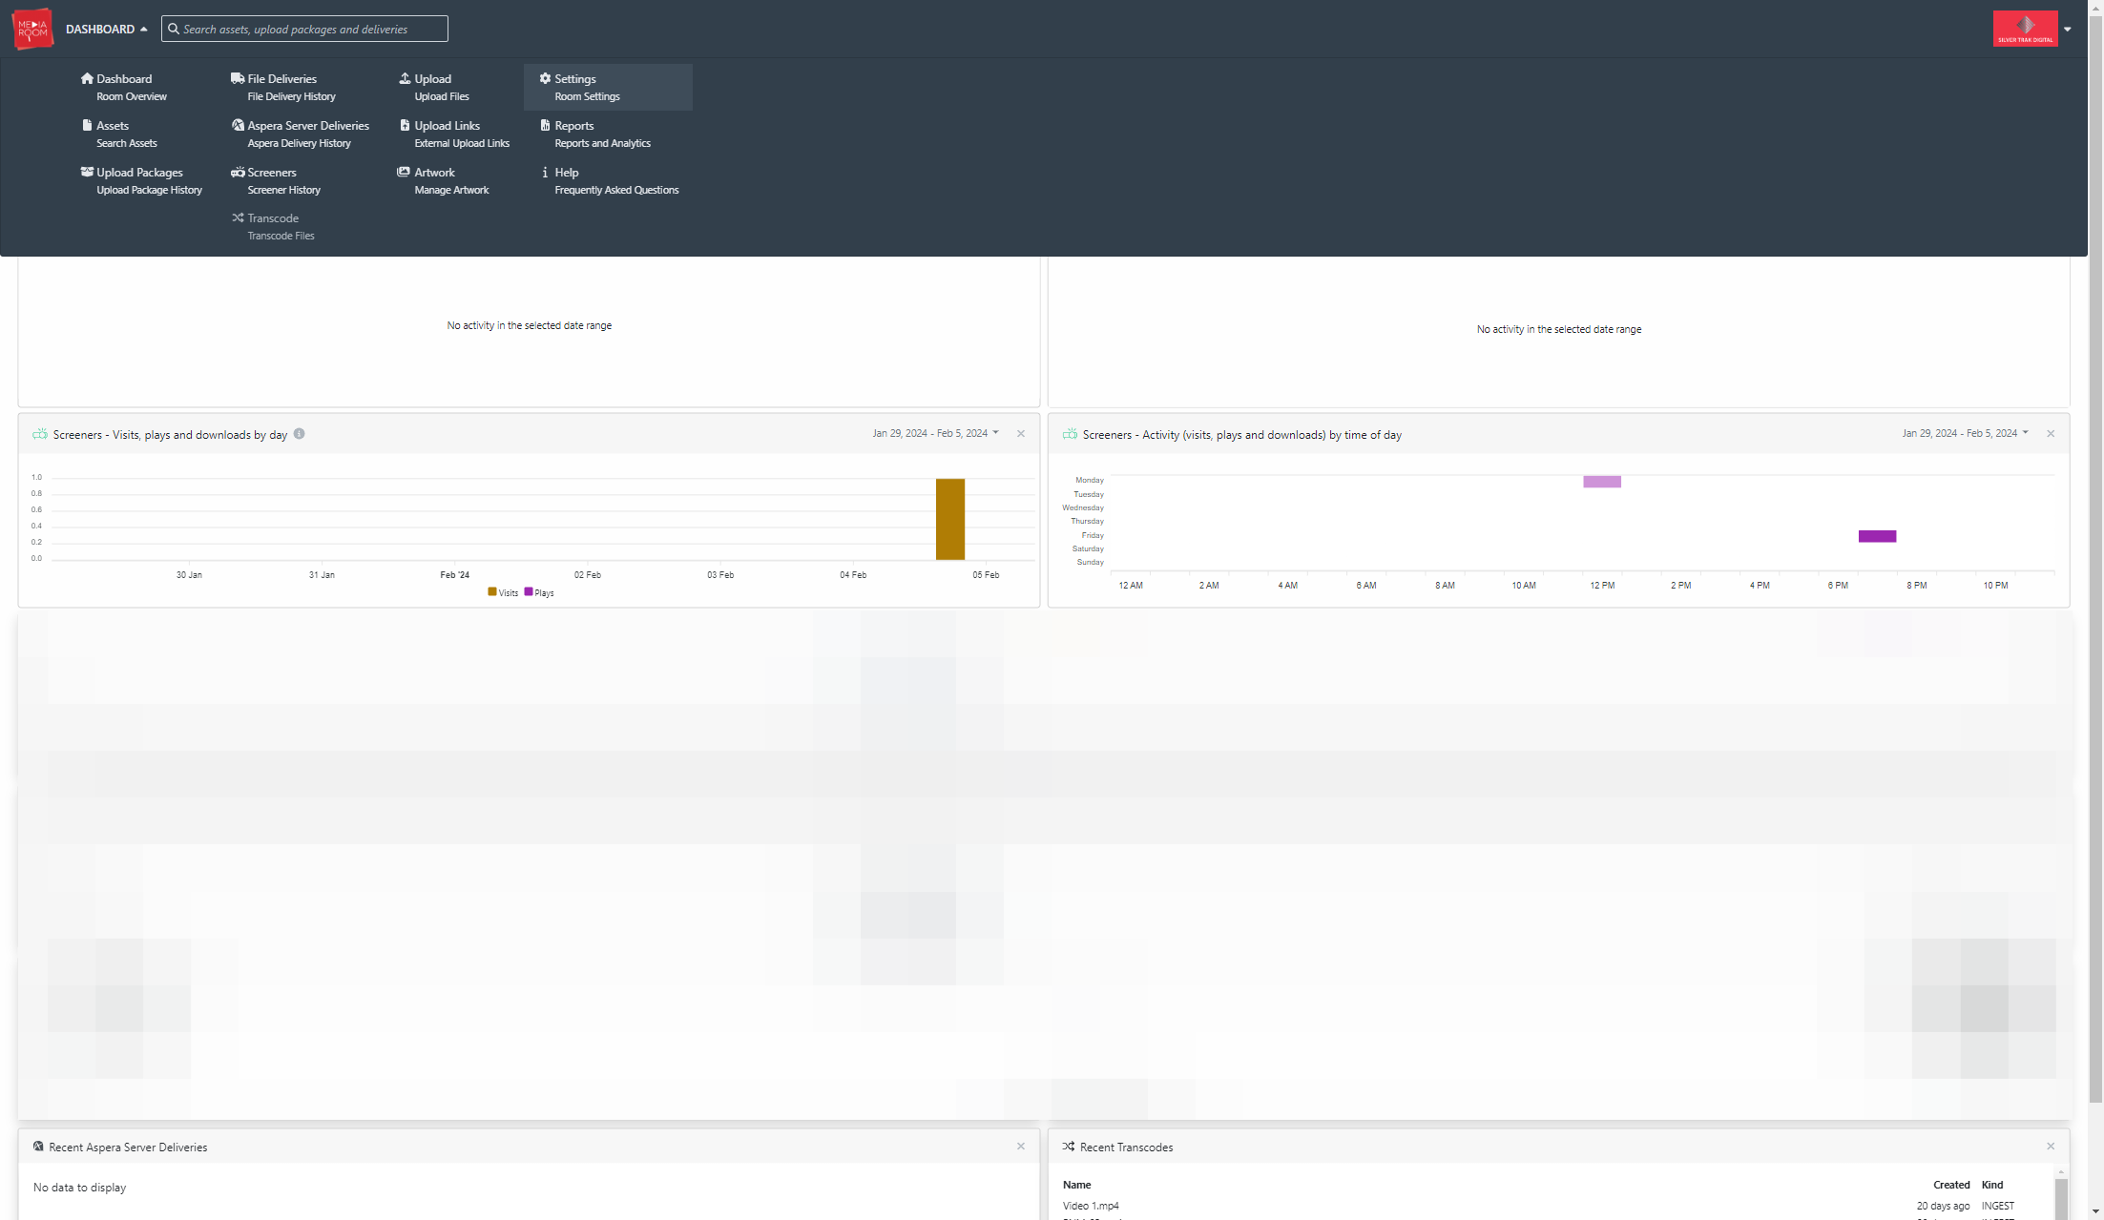
Task: Click the Upload Packages box icon
Action: coord(87,172)
